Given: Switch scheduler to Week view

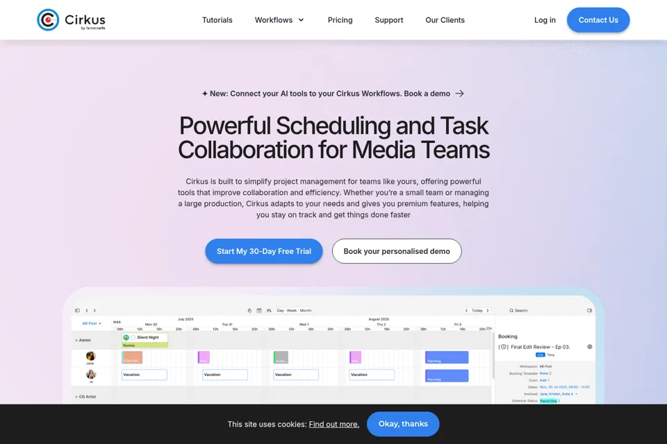Looking at the screenshot, I should point(292,311).
